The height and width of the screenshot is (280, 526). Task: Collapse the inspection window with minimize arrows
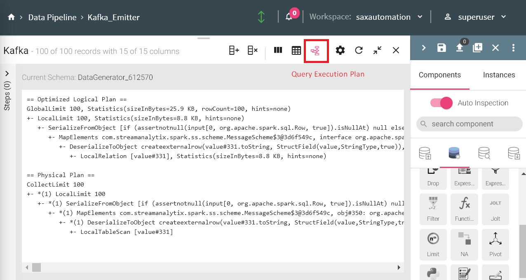(377, 50)
